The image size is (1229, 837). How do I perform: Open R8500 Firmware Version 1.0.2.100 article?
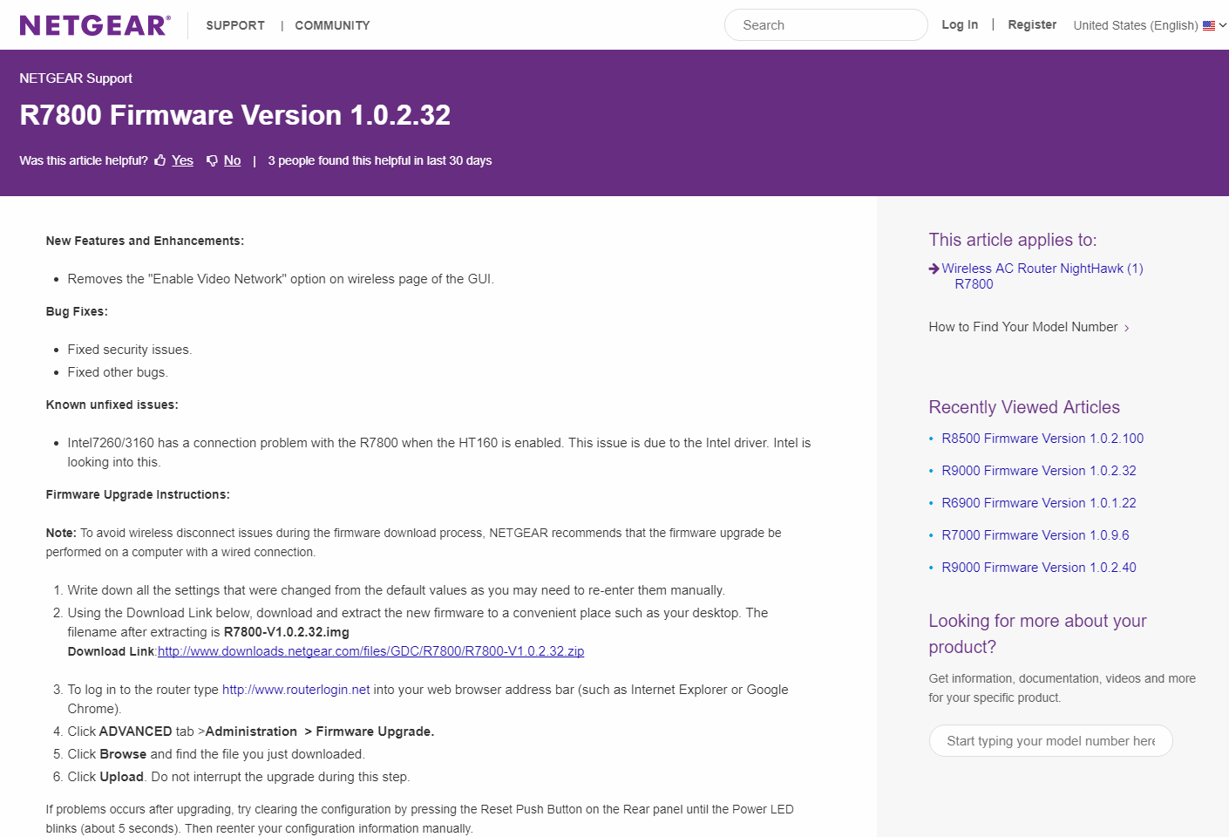[x=1042, y=439]
